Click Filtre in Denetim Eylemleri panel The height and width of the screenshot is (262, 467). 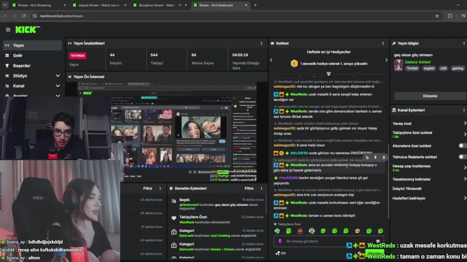pos(249,188)
